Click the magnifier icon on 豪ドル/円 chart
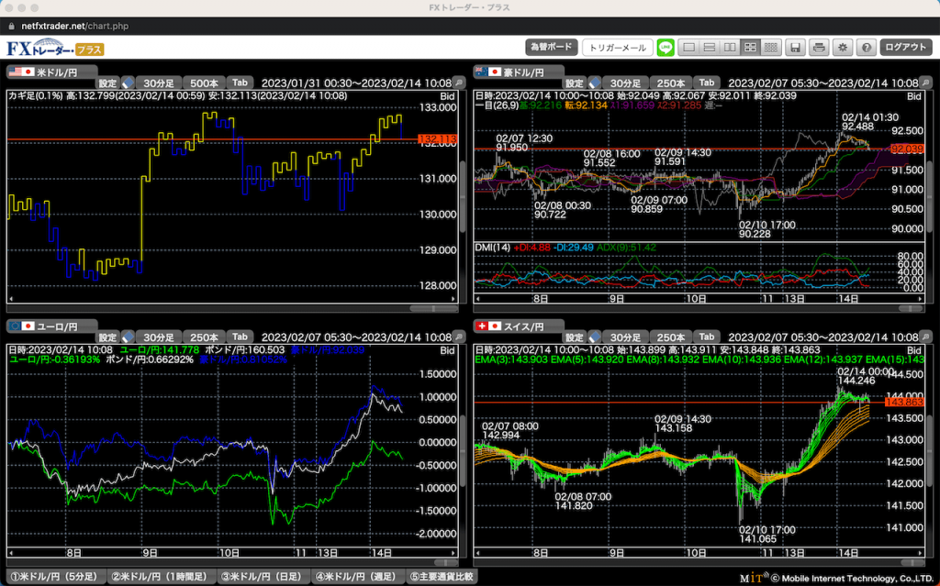940x586 pixels. click(x=925, y=83)
